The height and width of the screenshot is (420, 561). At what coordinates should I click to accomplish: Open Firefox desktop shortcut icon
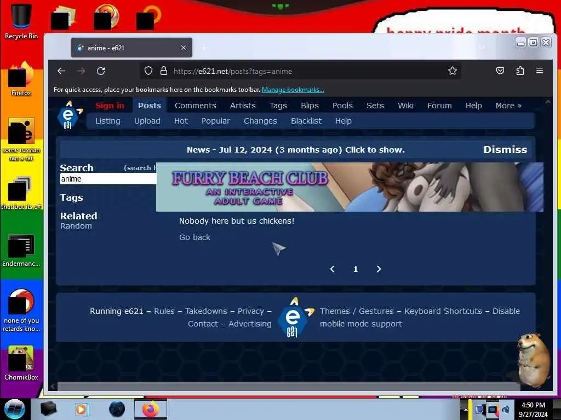tap(21, 79)
